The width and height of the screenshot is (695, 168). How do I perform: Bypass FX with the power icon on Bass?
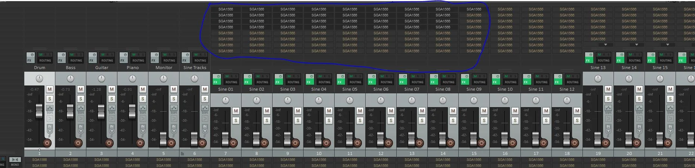63,55
